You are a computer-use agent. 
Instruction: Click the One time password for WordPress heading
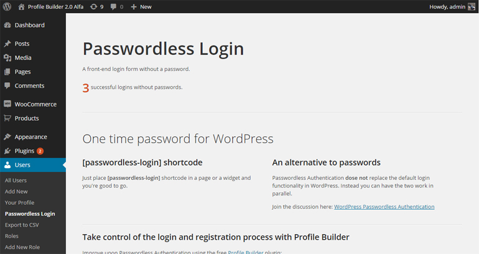178,139
